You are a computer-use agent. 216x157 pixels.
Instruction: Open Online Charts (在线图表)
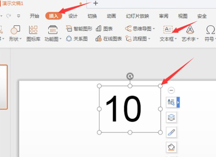[109, 39]
